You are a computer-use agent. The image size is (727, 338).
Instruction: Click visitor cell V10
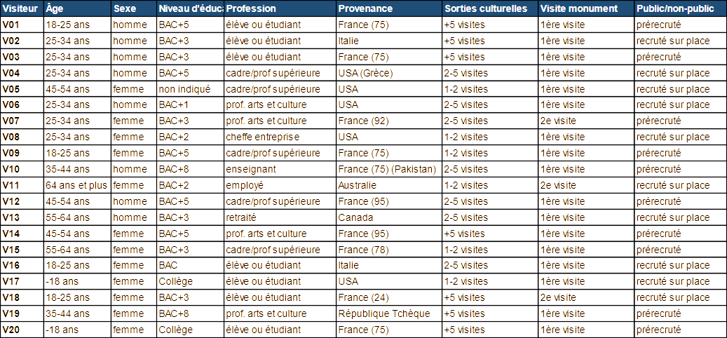[x=22, y=169]
